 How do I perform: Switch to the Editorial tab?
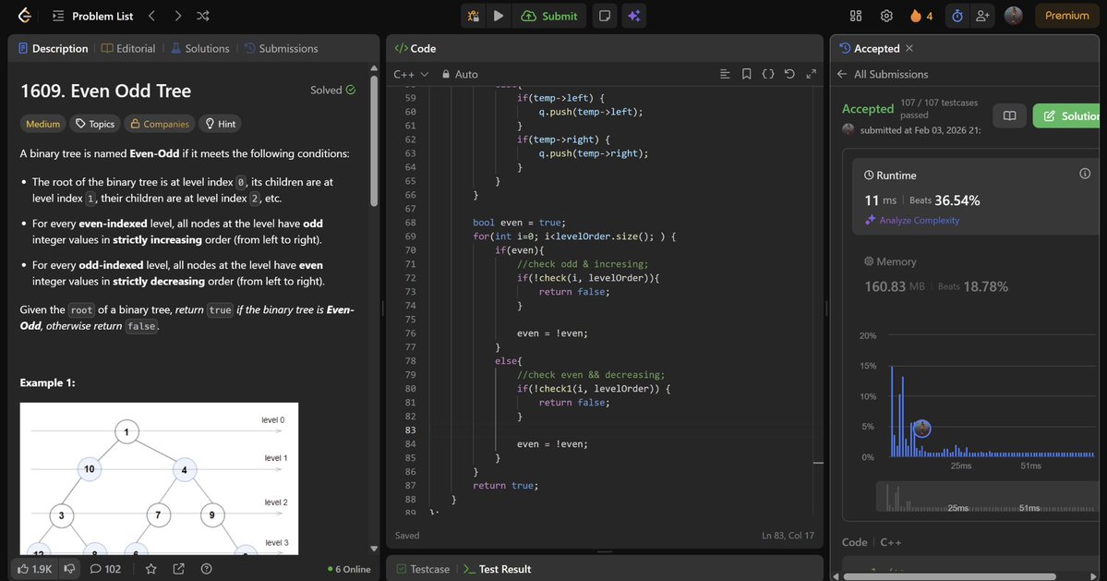pyautogui.click(x=127, y=48)
